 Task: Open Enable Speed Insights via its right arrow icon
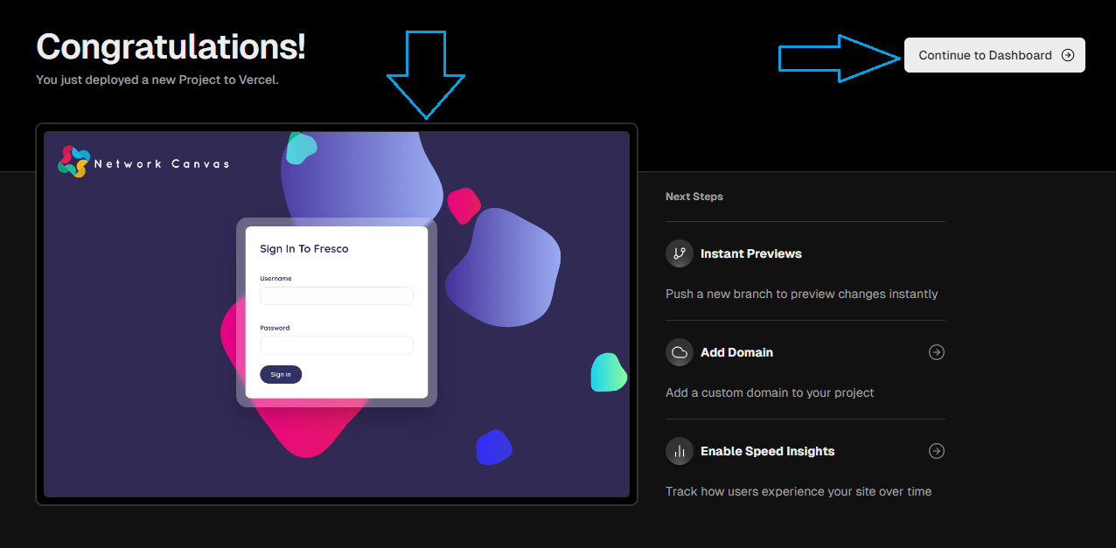936,451
